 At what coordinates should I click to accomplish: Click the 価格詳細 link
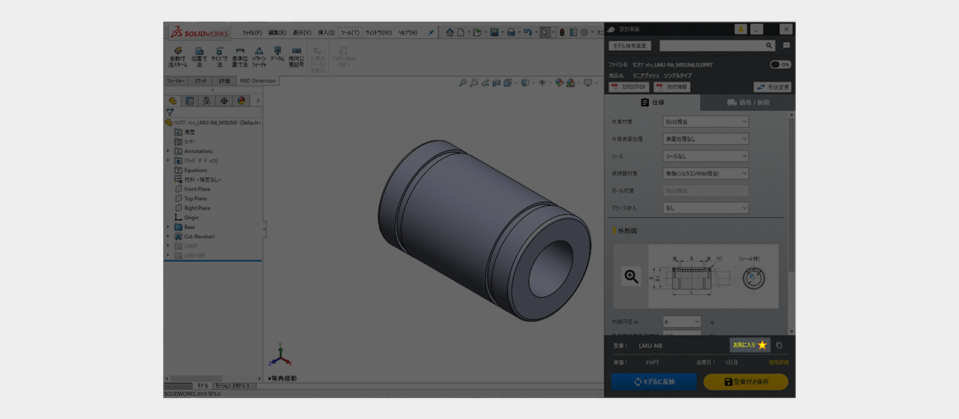(x=778, y=362)
